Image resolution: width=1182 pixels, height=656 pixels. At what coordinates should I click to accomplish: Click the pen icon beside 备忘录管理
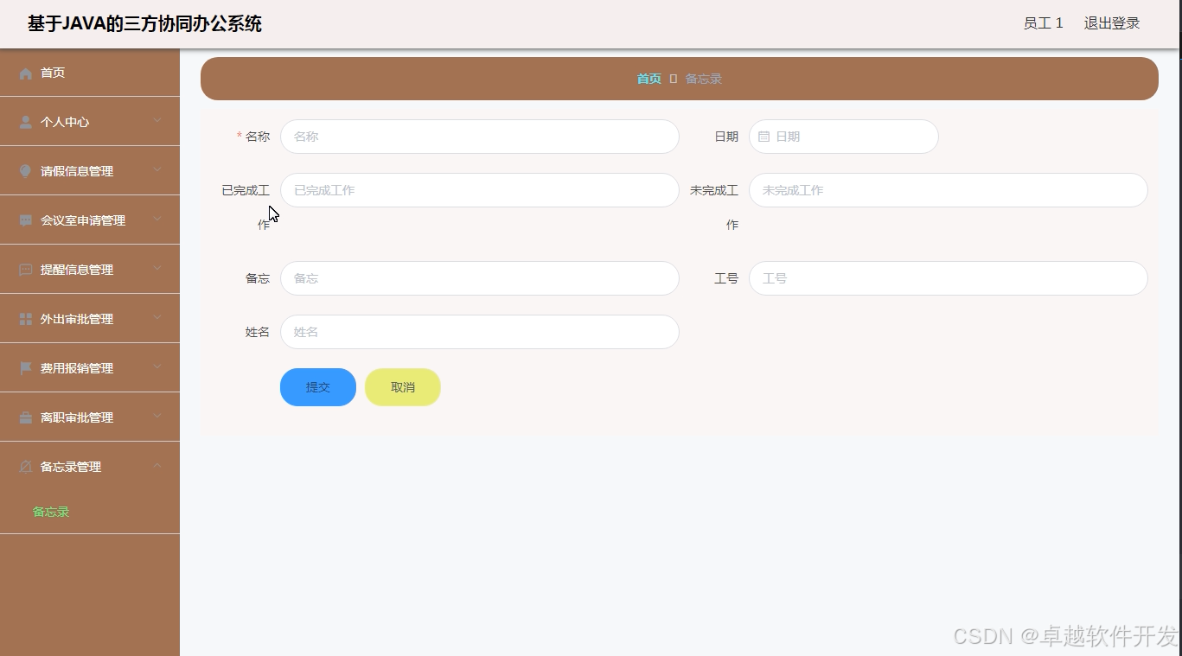(25, 466)
